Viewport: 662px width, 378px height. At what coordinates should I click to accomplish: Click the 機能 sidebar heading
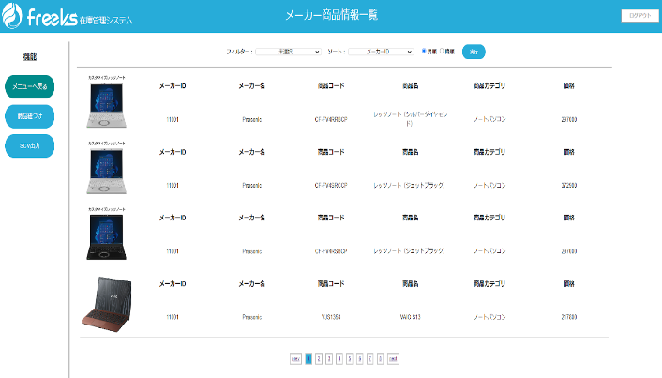click(30, 56)
